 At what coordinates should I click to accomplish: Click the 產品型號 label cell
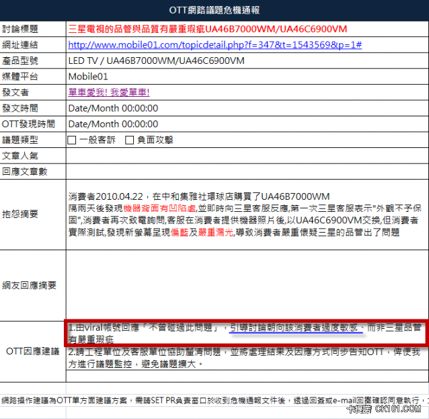click(33, 61)
